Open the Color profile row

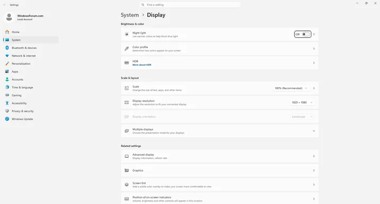[x=219, y=49]
